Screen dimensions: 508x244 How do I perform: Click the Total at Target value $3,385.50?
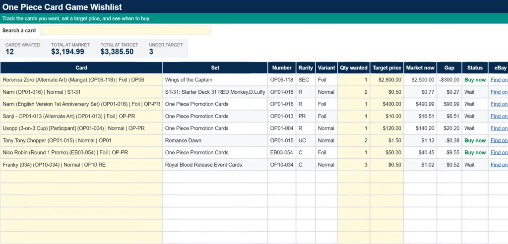(x=117, y=52)
